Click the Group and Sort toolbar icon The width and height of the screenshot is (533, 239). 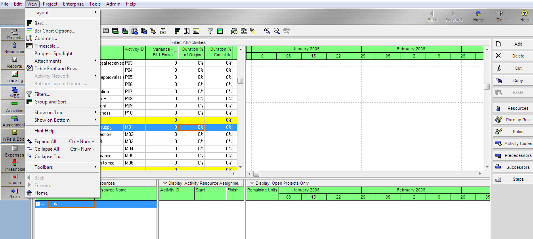(220, 31)
